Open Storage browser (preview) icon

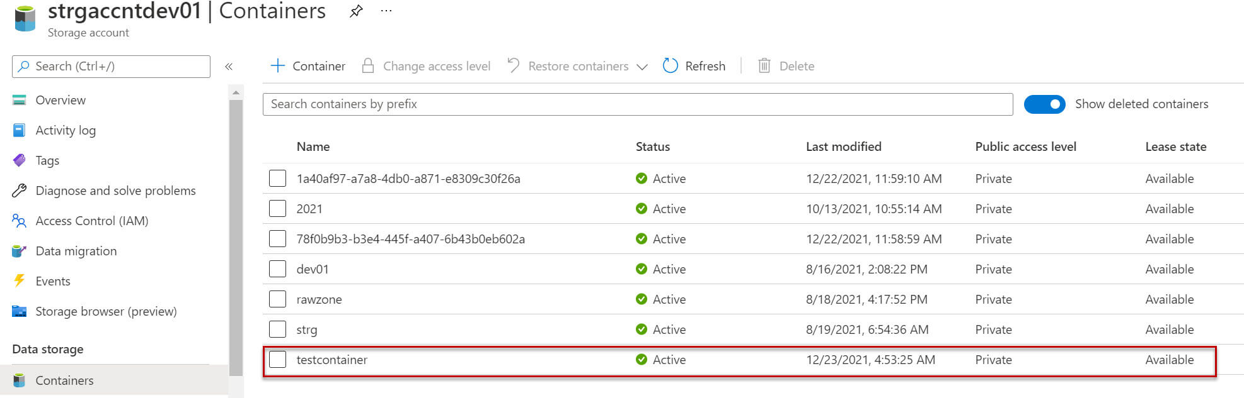click(x=20, y=311)
